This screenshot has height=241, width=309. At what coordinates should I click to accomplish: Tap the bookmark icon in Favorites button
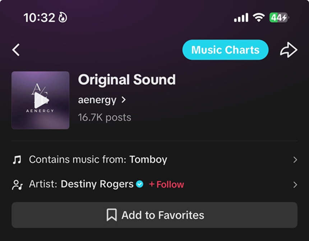(112, 215)
